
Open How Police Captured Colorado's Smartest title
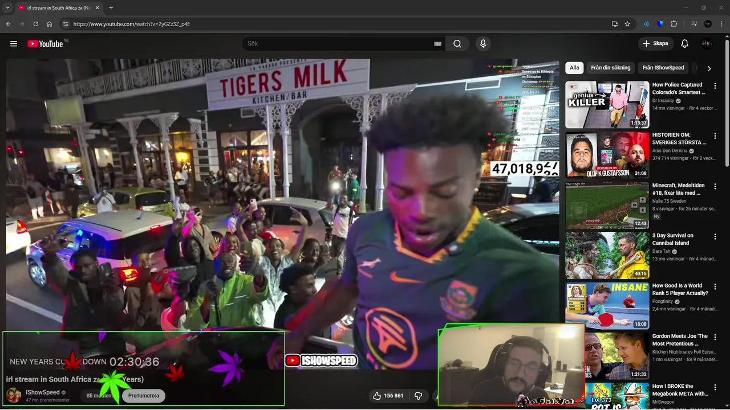(679, 88)
